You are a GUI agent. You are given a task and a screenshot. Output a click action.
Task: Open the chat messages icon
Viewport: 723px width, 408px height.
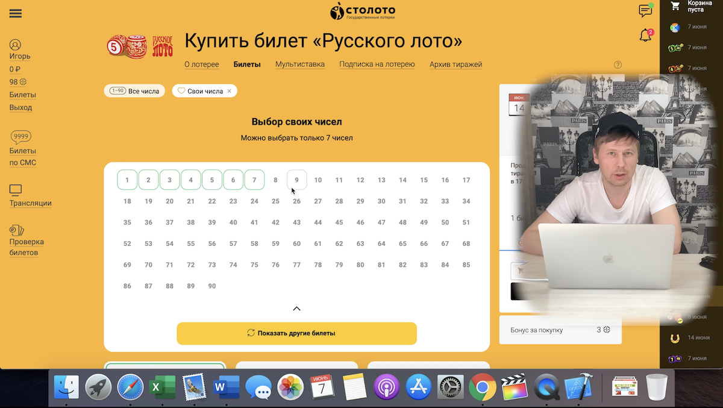click(645, 11)
